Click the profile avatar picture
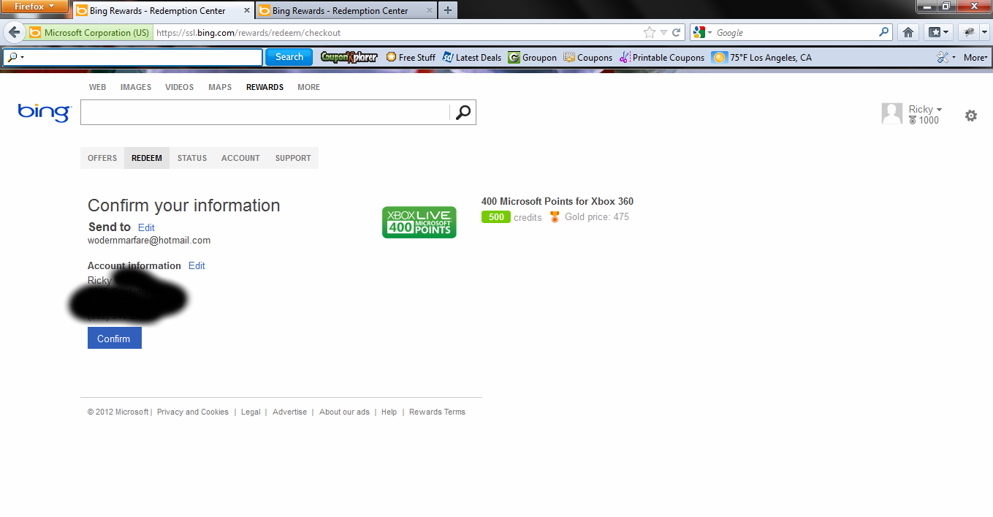Viewport: 993px width, 517px height. 892,113
